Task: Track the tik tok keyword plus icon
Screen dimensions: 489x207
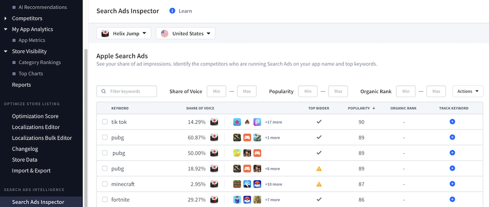Action: (452, 122)
